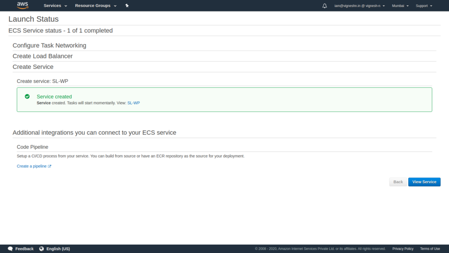Collapse the Create Service section
Screen dimensions: 449x253
click(33, 67)
